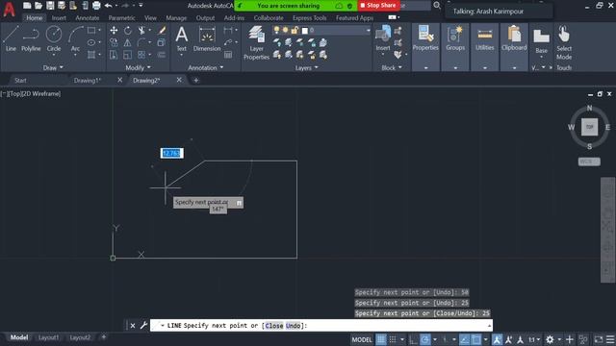Toggle object snap tracking in status bar

pyautogui.click(x=464, y=339)
